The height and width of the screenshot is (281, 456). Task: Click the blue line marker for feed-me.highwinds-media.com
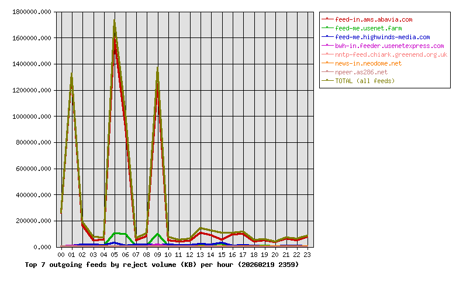tap(327, 36)
